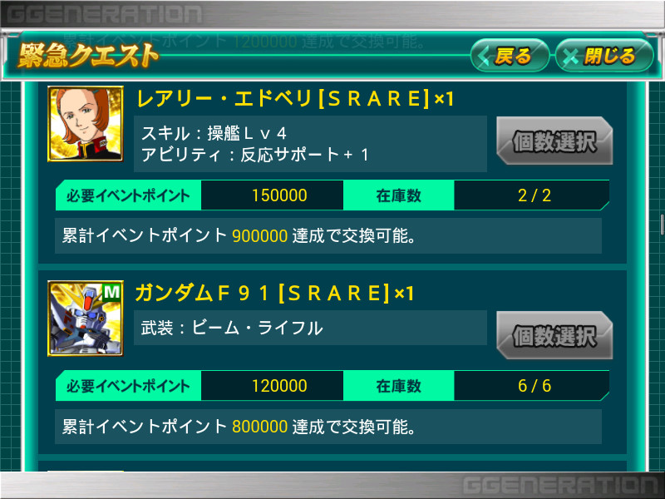The height and width of the screenshot is (499, 665).
Task: Click the 120000 required event points value
Action: [279, 386]
